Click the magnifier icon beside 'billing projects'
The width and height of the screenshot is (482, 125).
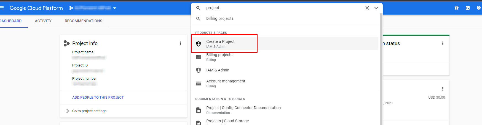pos(198,18)
